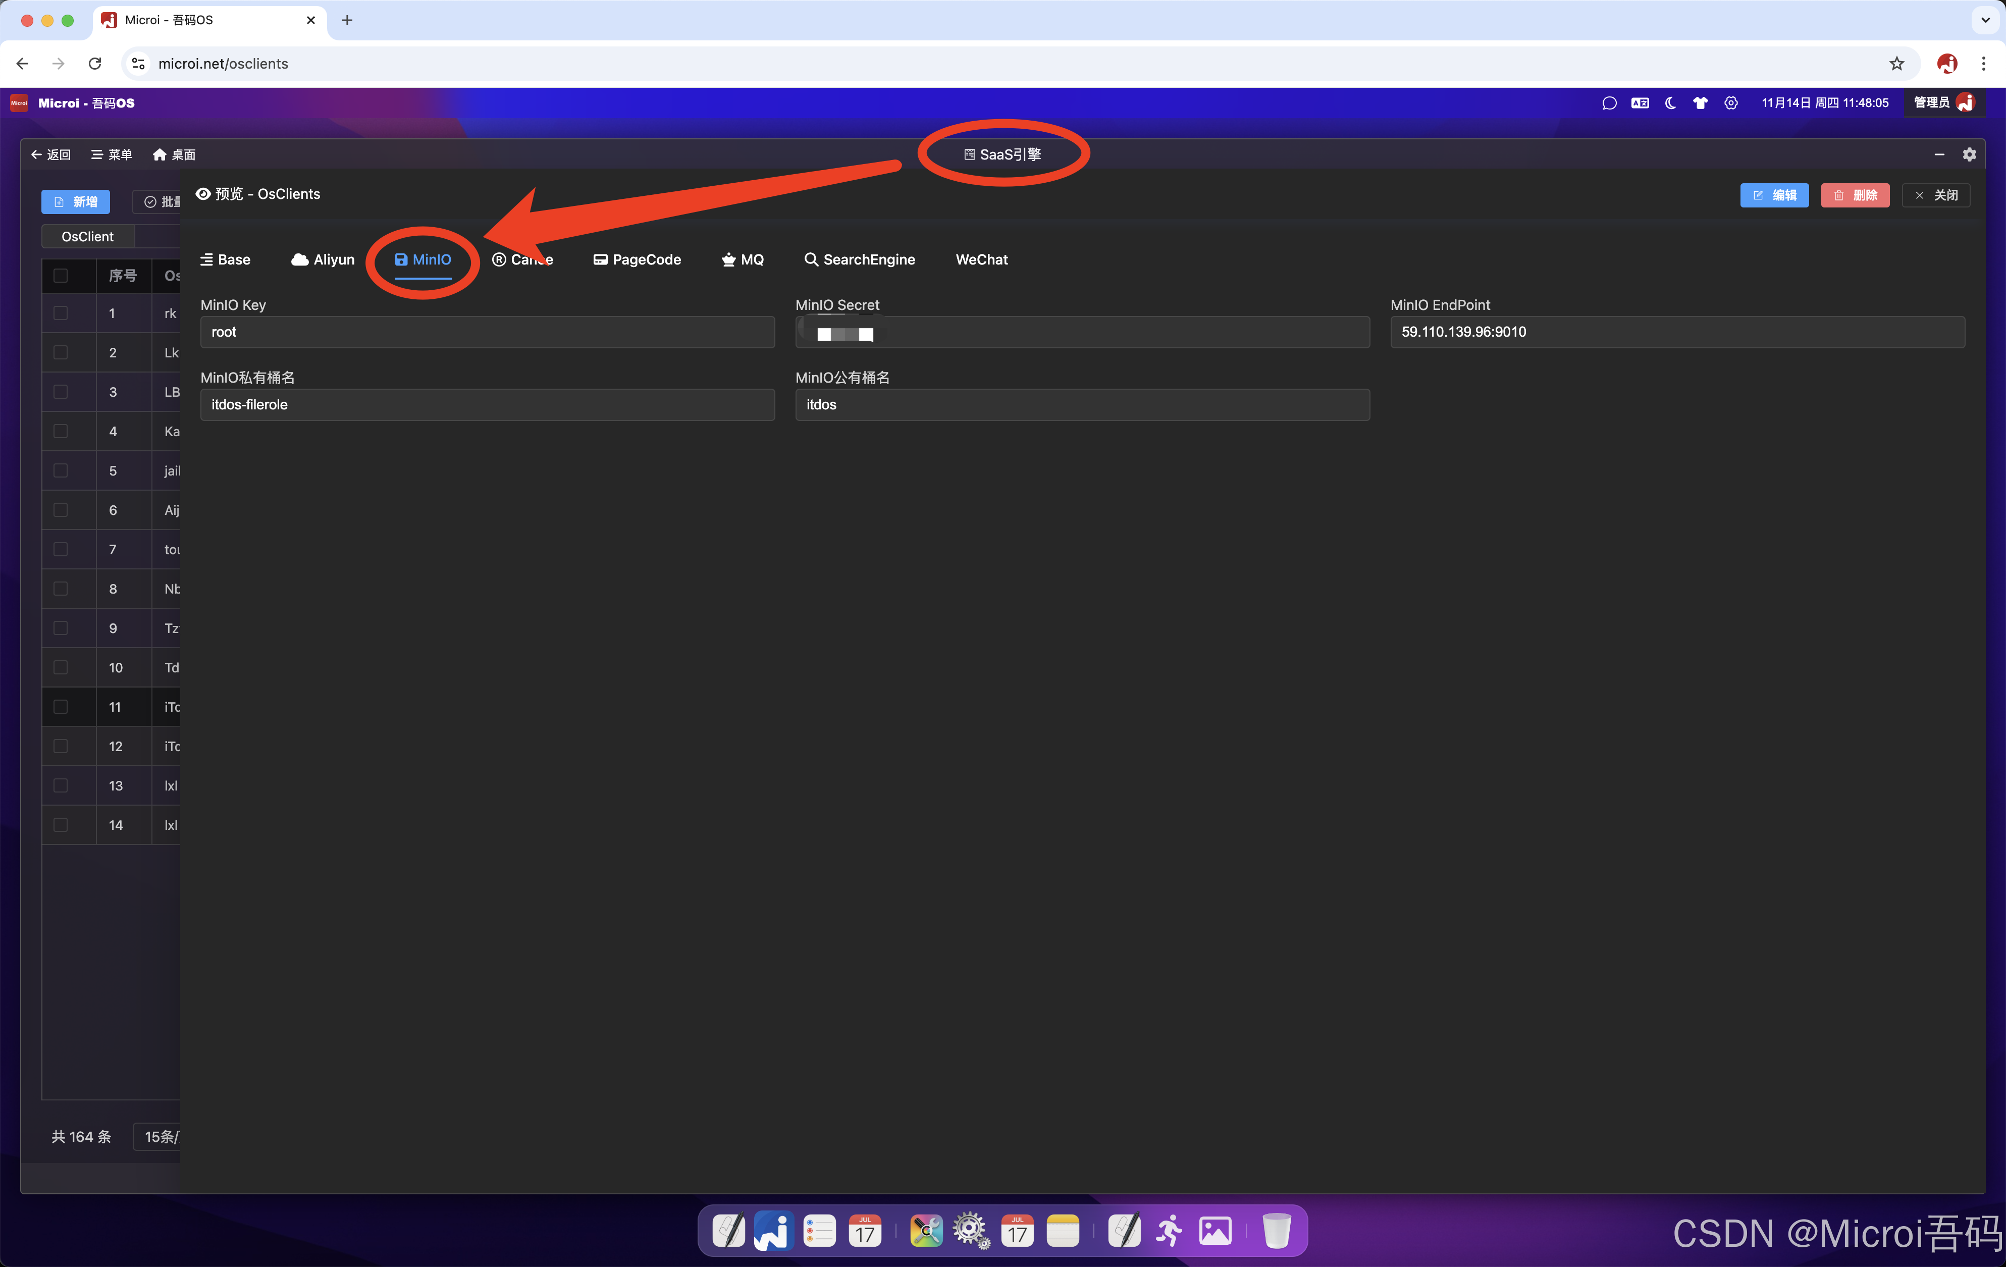Viewport: 2006px width, 1267px height.
Task: Check the checkbox for row 1
Action: (x=61, y=313)
